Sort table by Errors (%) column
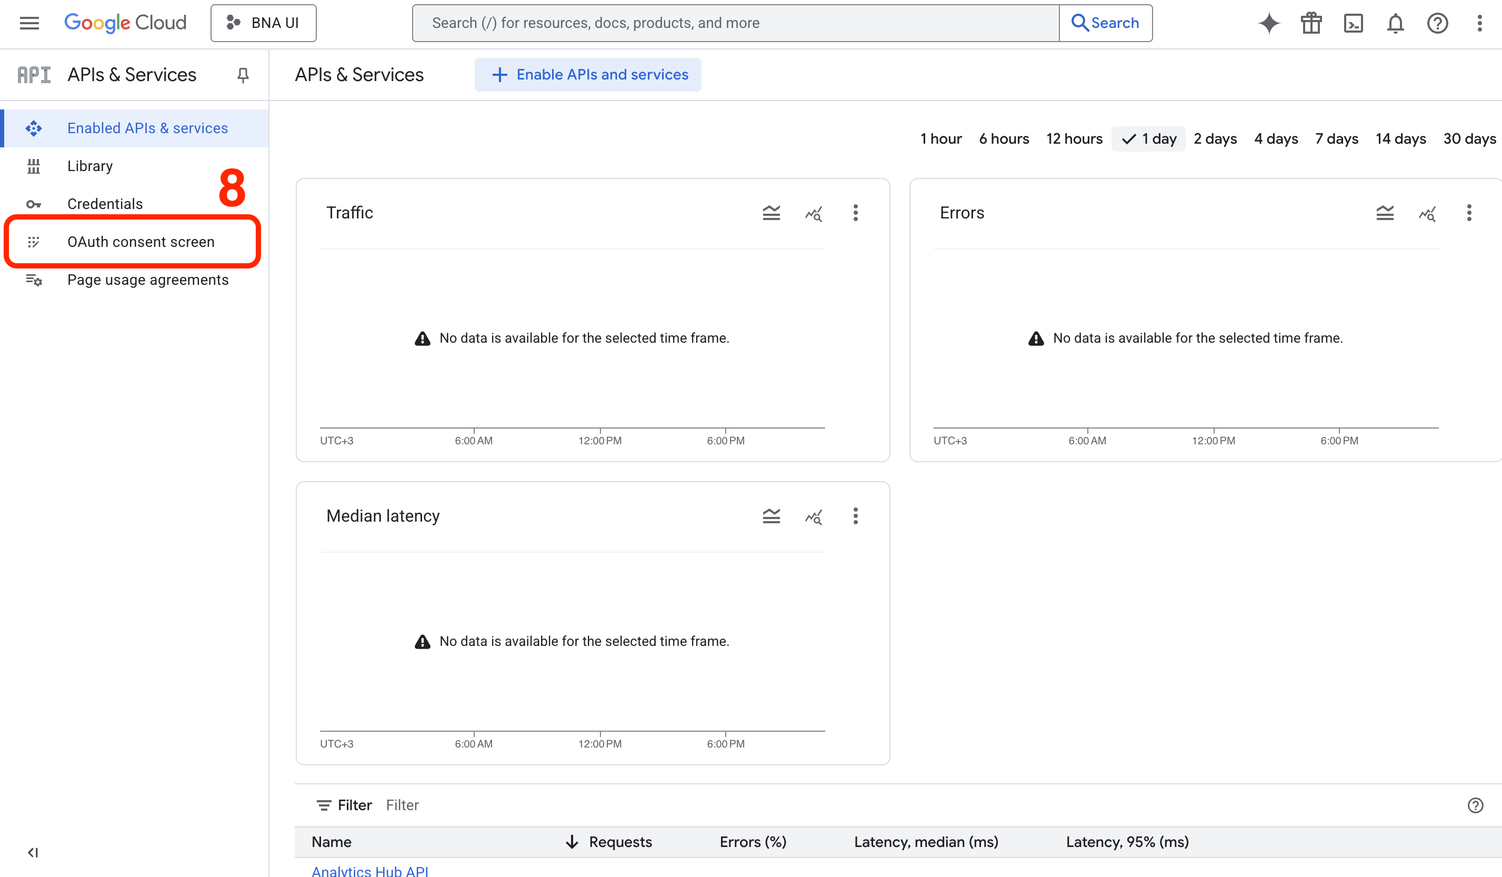The height and width of the screenshot is (877, 1502). click(x=753, y=842)
